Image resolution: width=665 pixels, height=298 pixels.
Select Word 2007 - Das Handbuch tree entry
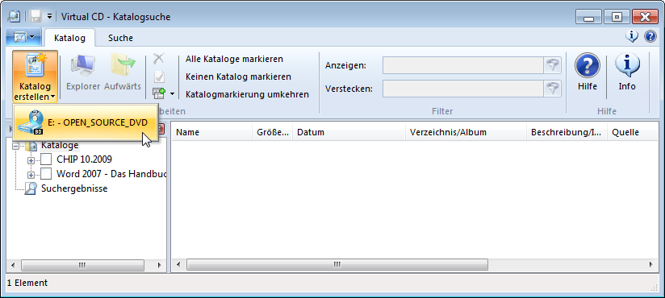pos(111,173)
